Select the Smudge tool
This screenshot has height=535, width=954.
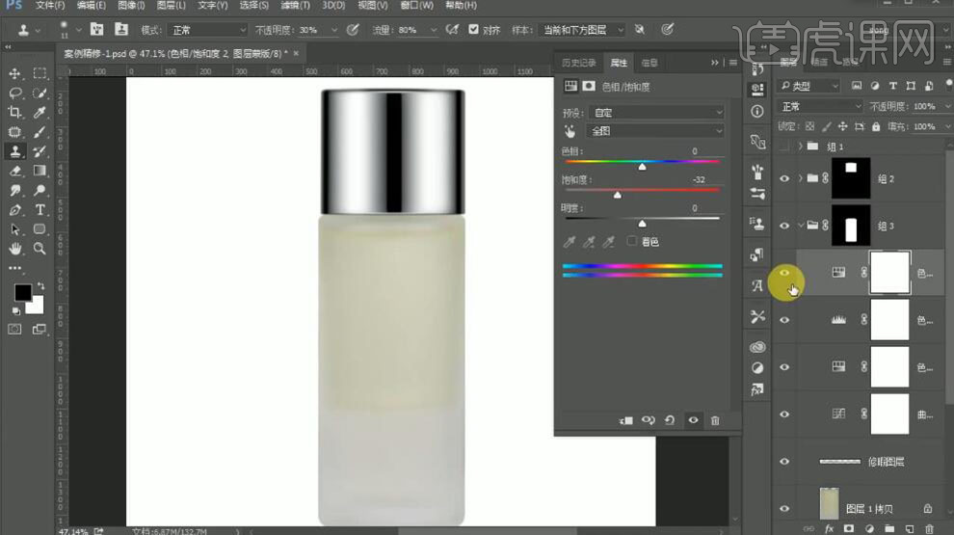(x=14, y=191)
